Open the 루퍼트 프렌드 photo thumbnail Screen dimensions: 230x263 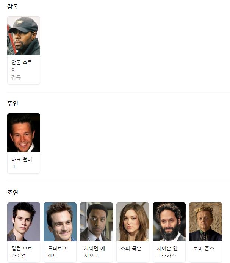60,222
